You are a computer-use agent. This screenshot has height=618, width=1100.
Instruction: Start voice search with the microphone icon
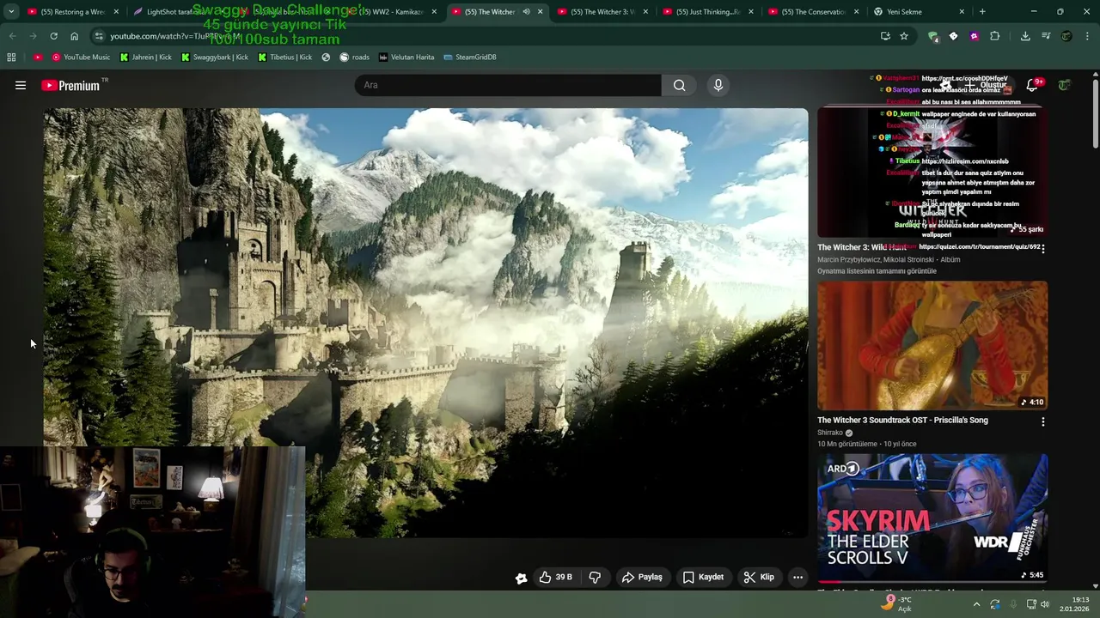[x=718, y=85]
